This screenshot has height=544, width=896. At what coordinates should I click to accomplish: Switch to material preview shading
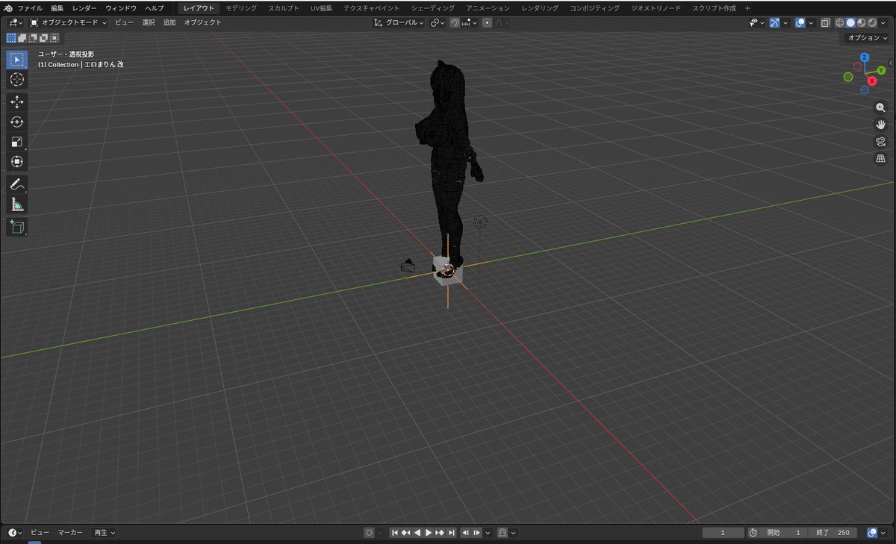point(861,23)
